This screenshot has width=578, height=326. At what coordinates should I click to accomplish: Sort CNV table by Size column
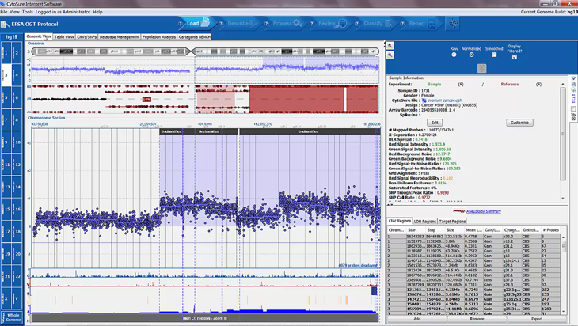pyautogui.click(x=454, y=229)
